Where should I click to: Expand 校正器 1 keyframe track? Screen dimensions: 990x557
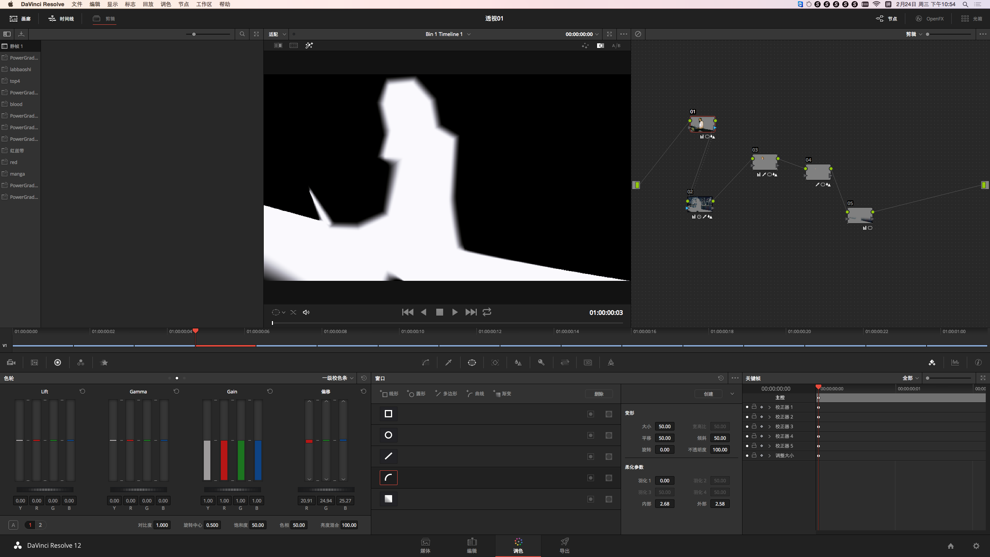coord(769,407)
